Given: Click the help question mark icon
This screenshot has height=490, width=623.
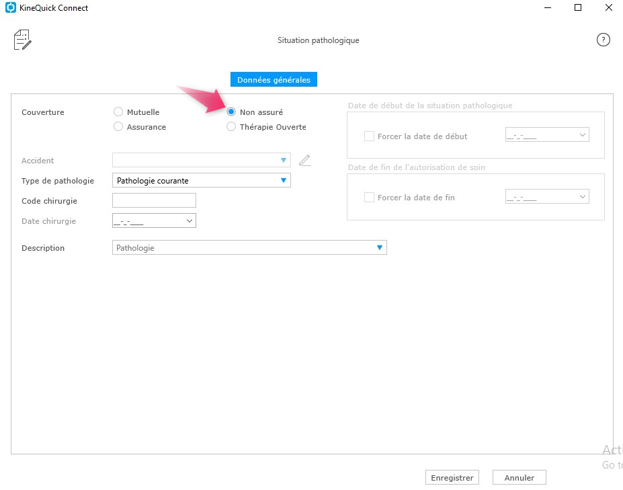Looking at the screenshot, I should 603,40.
